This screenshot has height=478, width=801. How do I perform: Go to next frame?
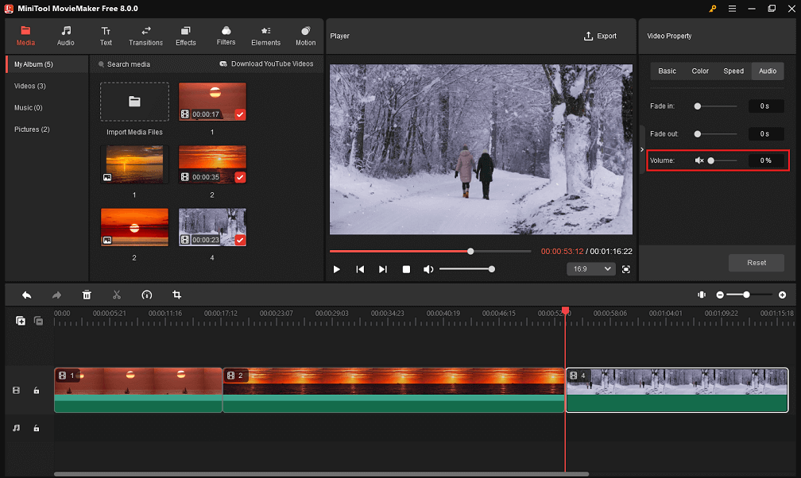tap(383, 269)
